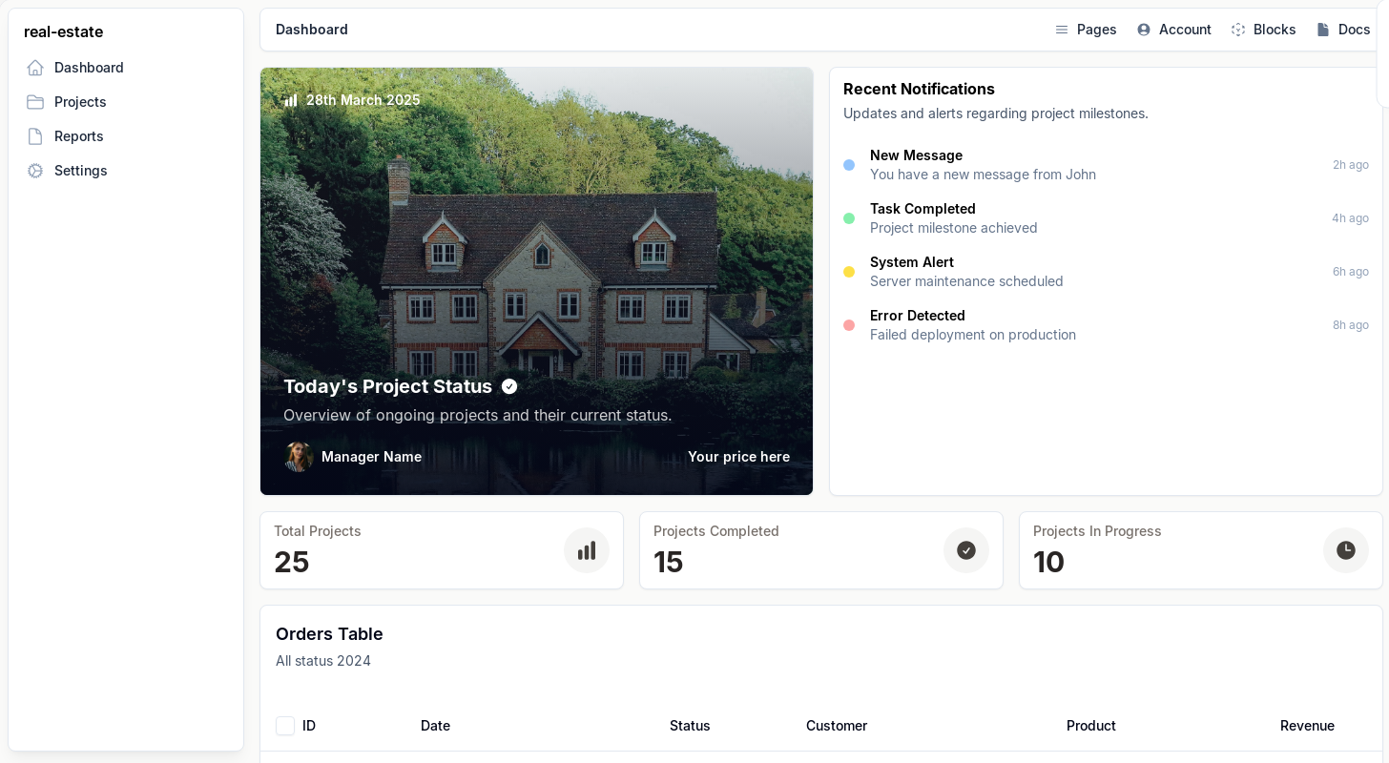Image resolution: width=1389 pixels, height=763 pixels.
Task: Click the checkmark icon in Projects Completed card
Action: [966, 550]
